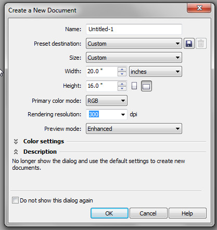Expand the Color settings section
The image size is (217, 230).
[x=16, y=141]
